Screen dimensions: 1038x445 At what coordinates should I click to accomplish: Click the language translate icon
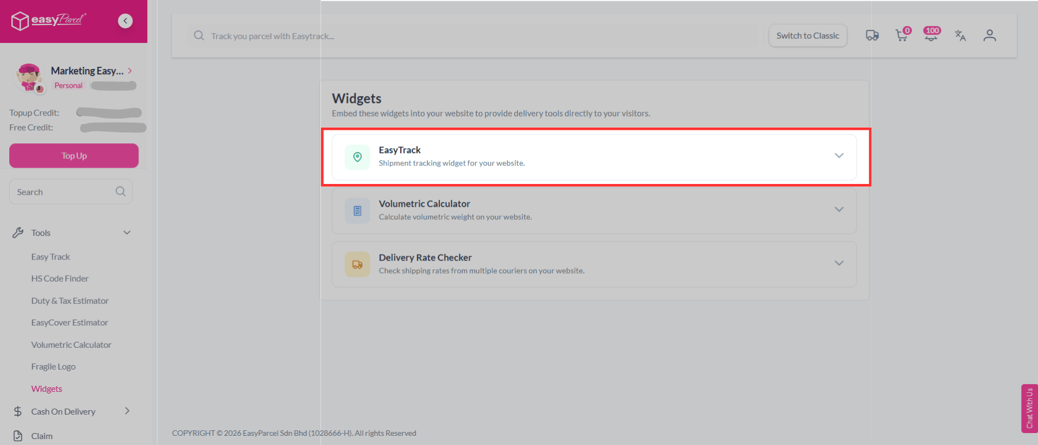960,36
